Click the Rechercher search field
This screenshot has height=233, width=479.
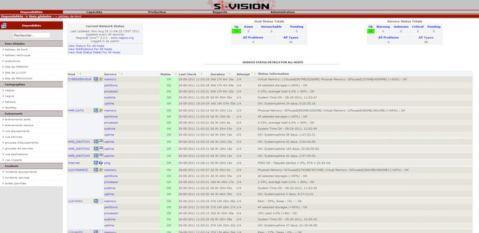pyautogui.click(x=32, y=35)
